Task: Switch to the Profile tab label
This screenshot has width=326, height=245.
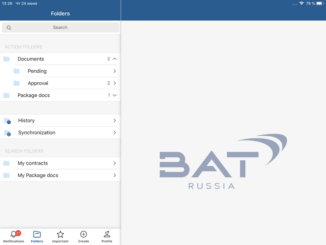Action: pyautogui.click(x=107, y=241)
